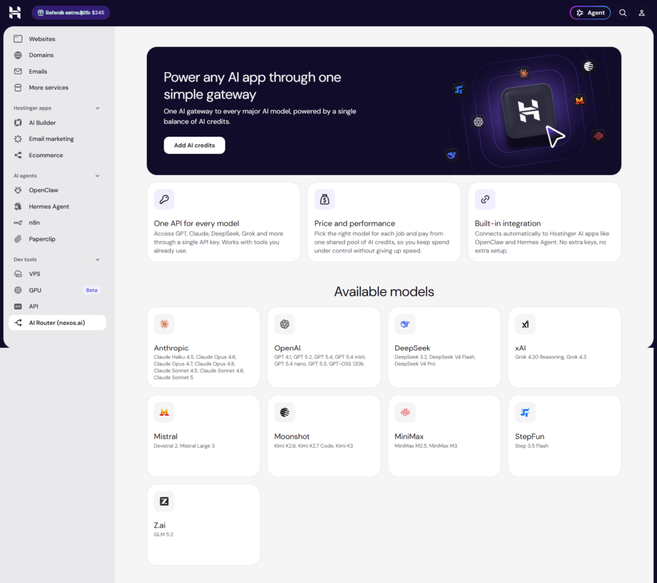Screen dimensions: 657x583
Task: Click the xAI logo
Action: click(x=525, y=324)
